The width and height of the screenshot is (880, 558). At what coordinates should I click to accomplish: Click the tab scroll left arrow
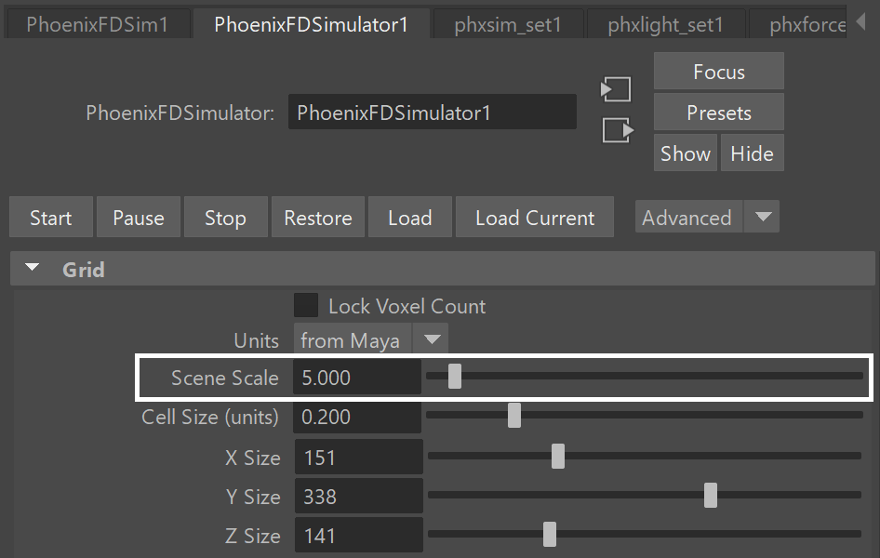[x=860, y=22]
